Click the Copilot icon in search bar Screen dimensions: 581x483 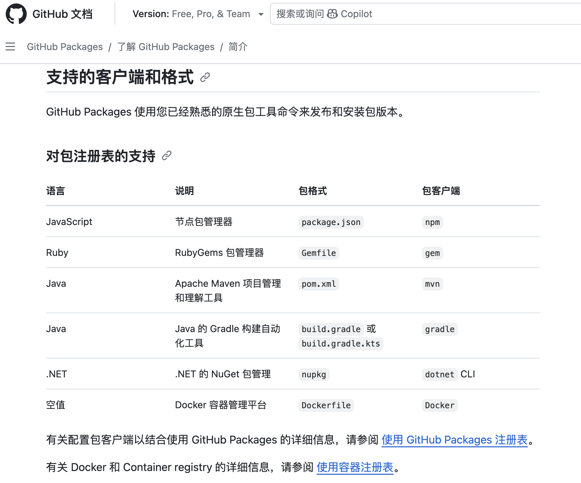[x=332, y=14]
